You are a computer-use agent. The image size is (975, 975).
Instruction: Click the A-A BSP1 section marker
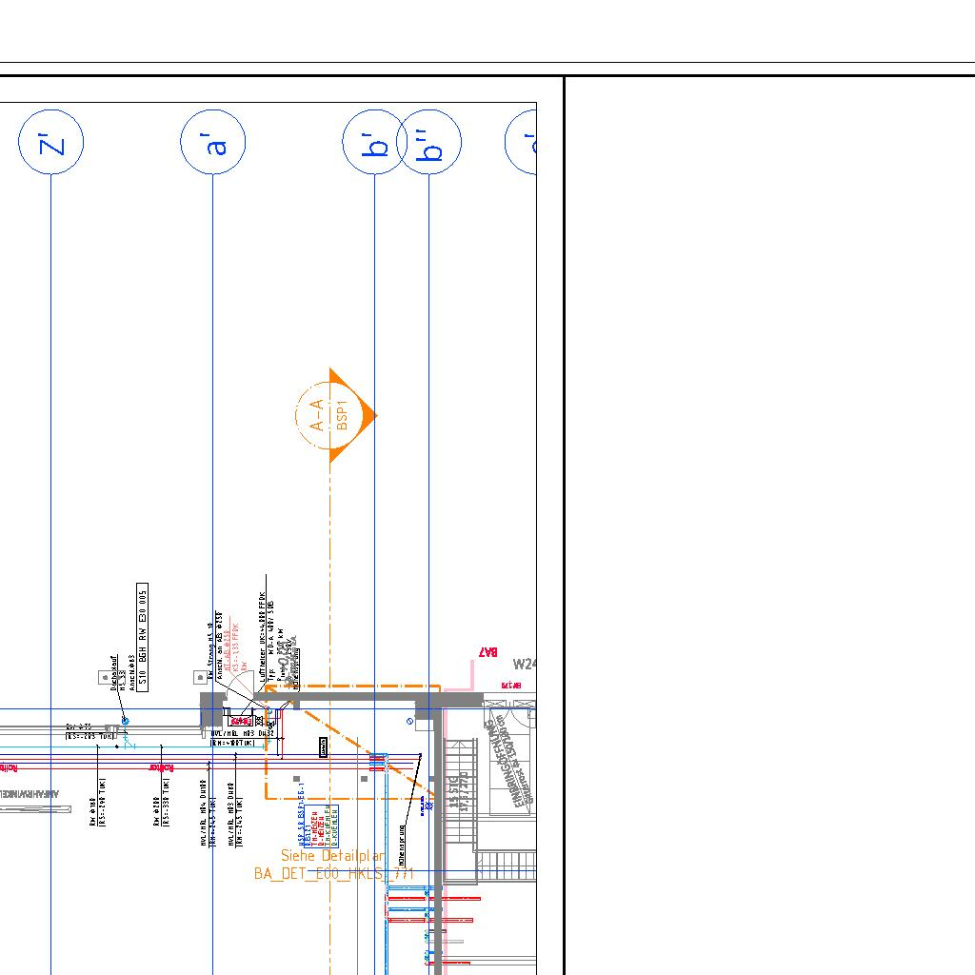coord(330,415)
